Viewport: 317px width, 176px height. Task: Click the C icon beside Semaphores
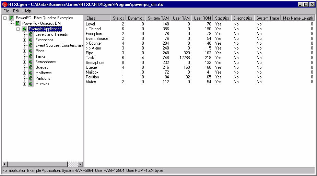31,62
